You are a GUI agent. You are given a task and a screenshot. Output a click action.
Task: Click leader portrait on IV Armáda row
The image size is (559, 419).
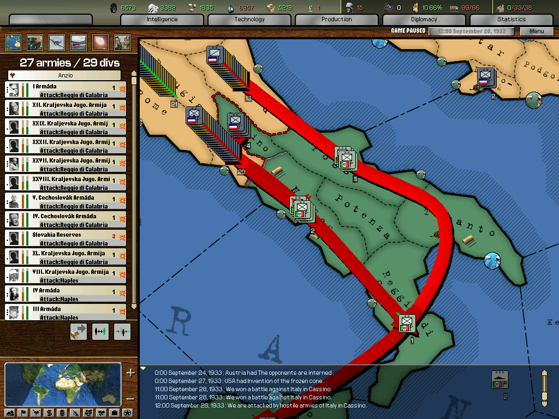(x=14, y=294)
